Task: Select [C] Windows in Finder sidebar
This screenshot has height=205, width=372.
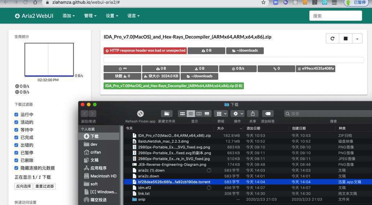Action: (x=100, y=192)
